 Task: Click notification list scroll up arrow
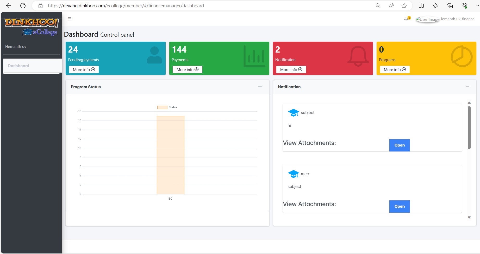pos(469,103)
